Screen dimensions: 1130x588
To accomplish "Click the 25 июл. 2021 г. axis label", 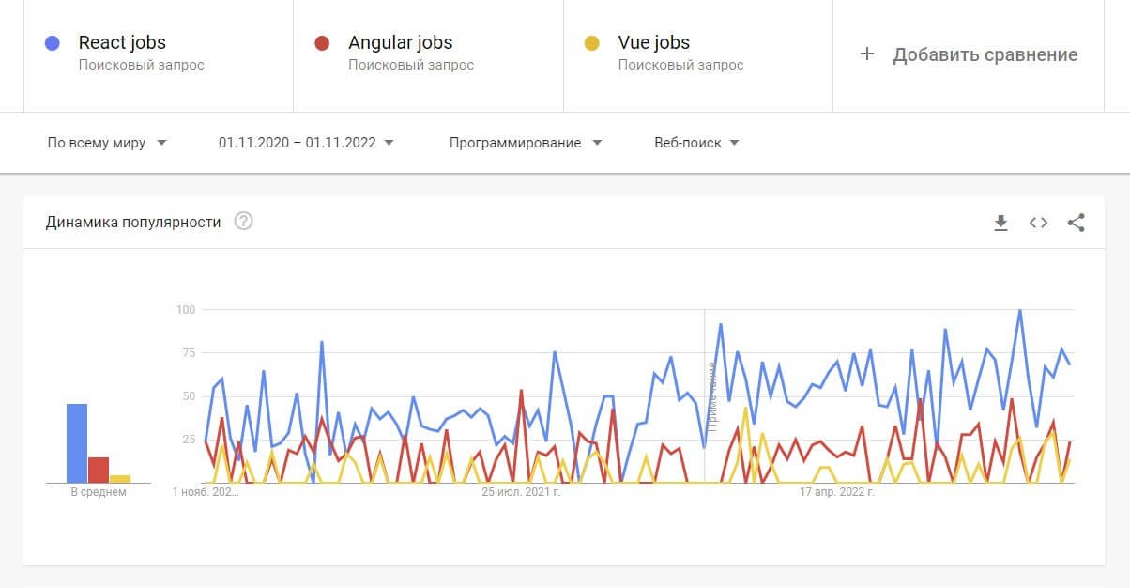I will 521,491.
